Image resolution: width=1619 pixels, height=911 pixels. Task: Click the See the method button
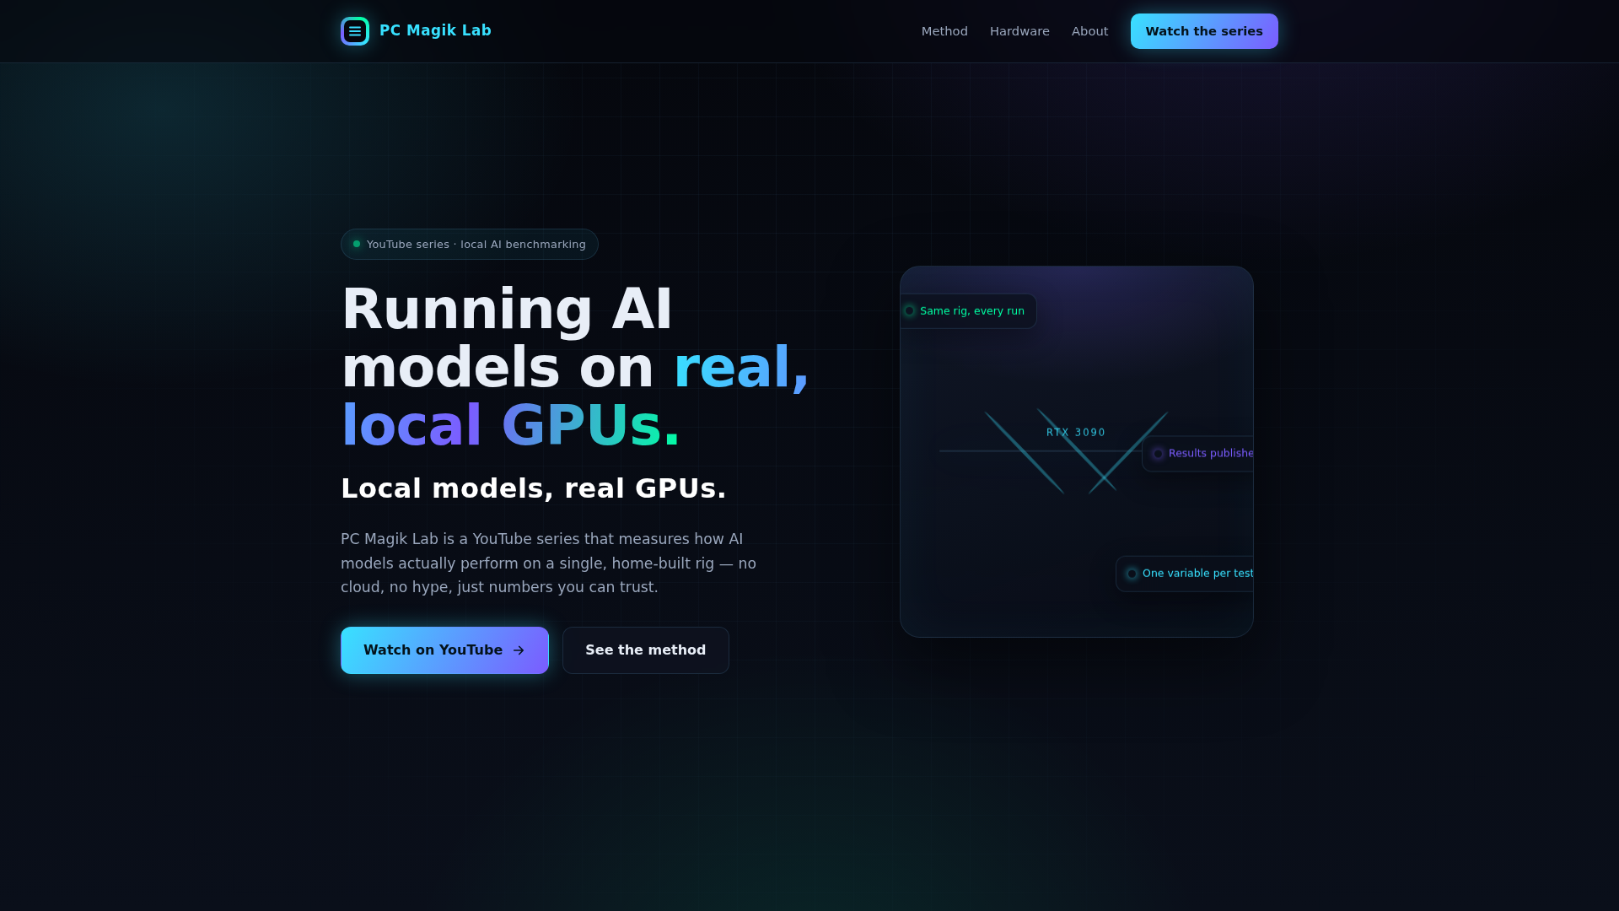coord(646,650)
